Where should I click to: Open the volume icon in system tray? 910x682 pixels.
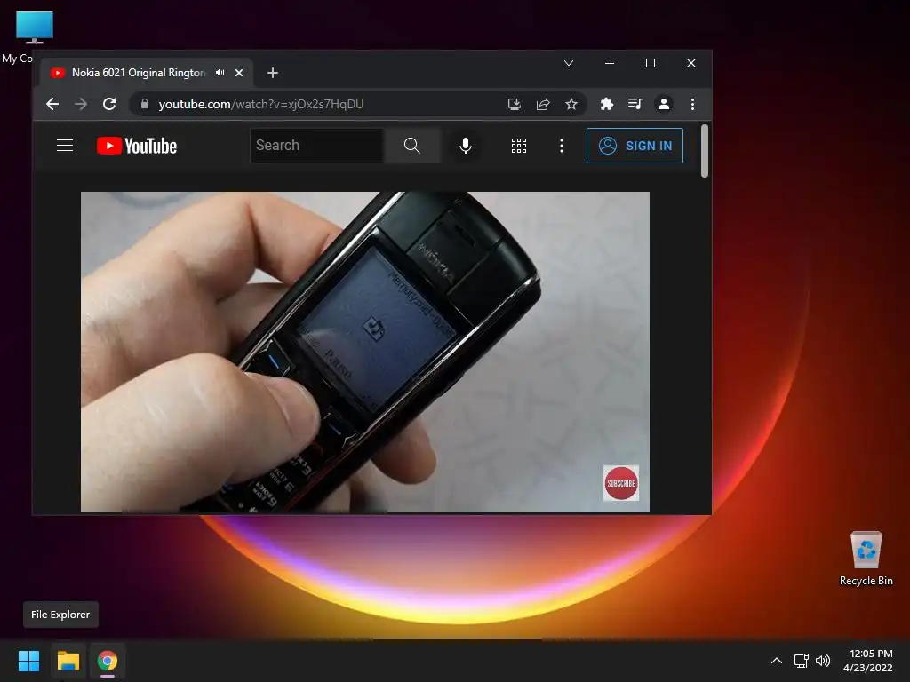click(823, 661)
